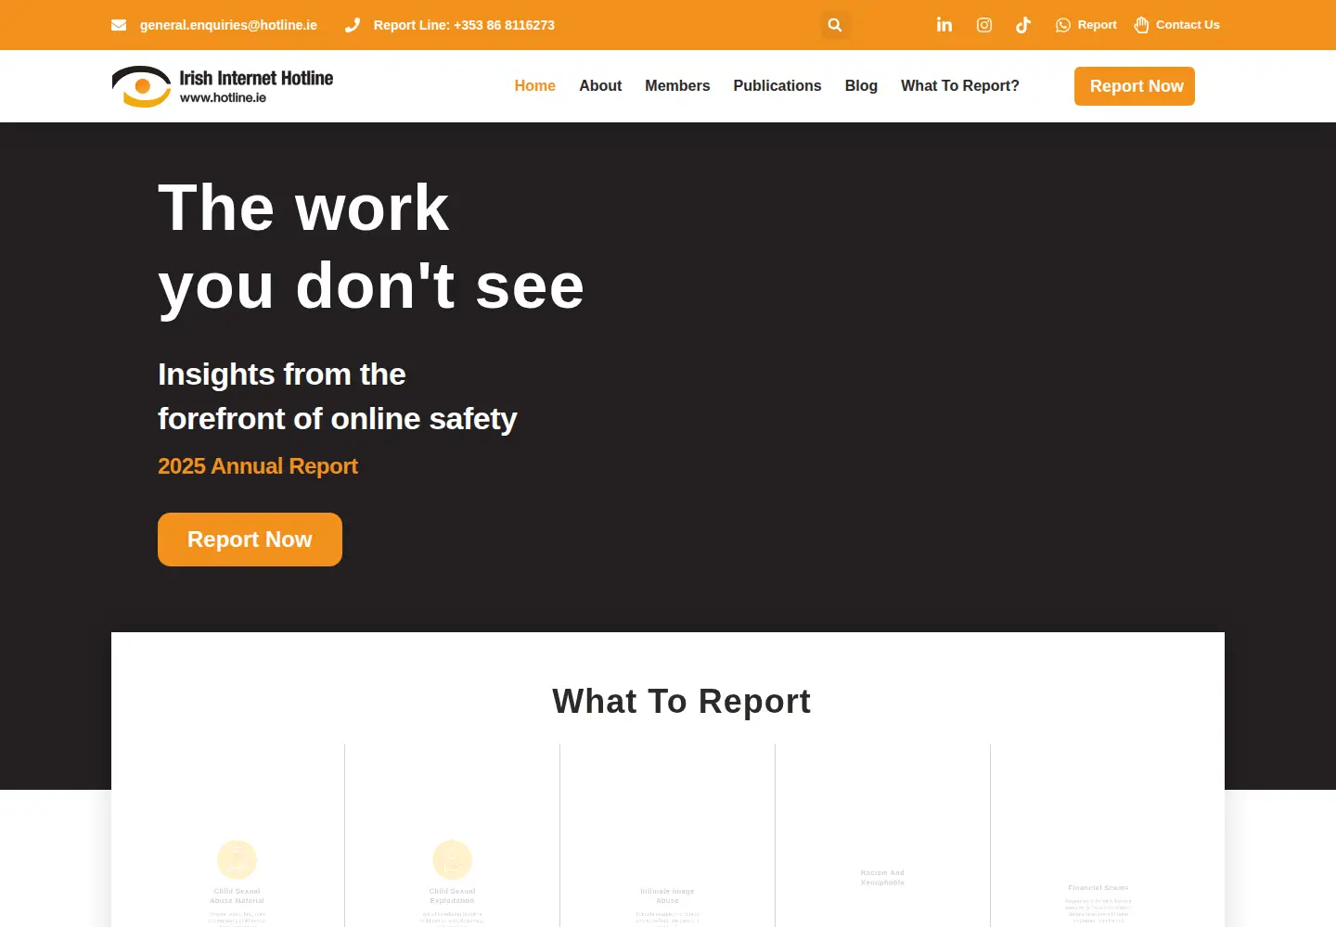The height and width of the screenshot is (927, 1336).
Task: Click the Report Now button in the hero
Action: [x=250, y=540]
